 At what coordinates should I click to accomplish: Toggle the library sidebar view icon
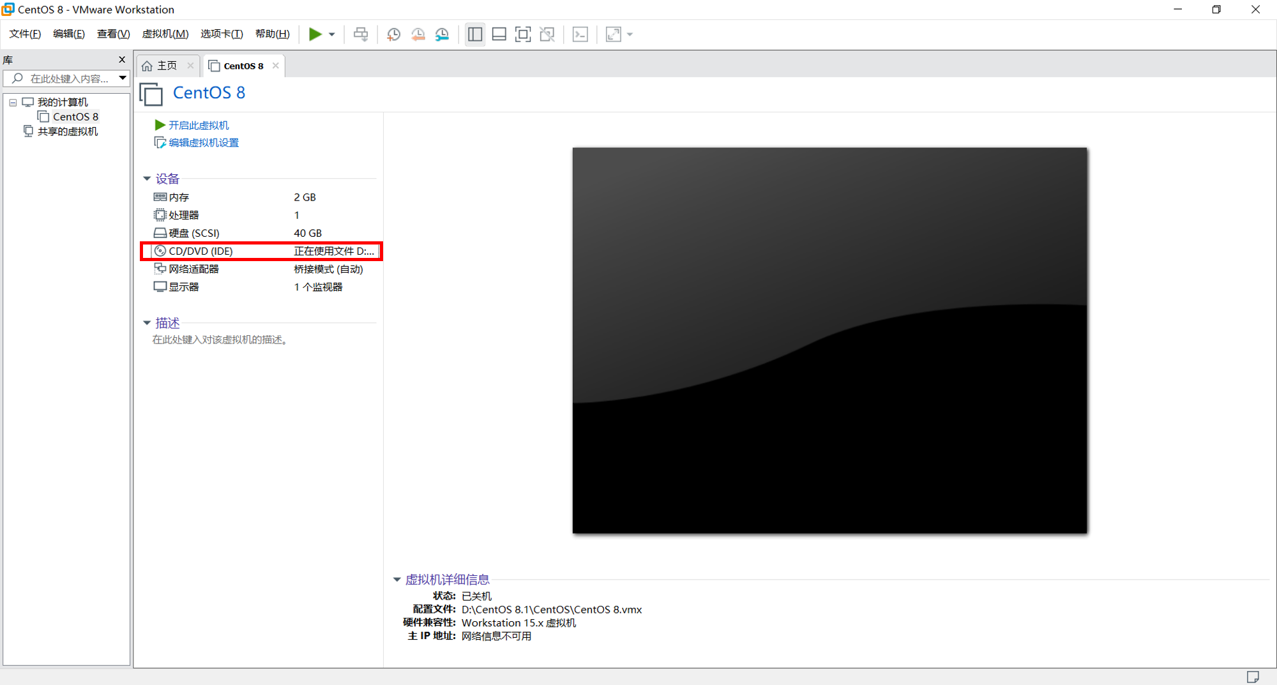475,34
